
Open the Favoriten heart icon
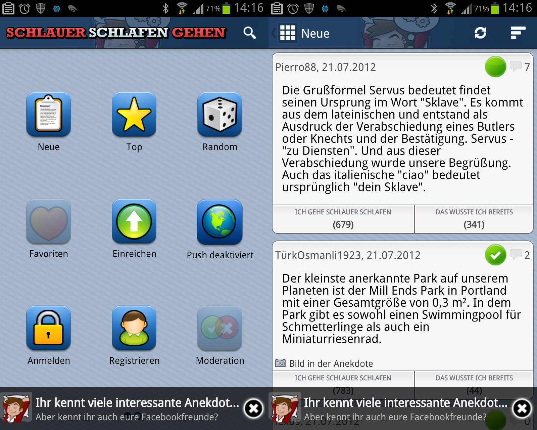pos(49,221)
